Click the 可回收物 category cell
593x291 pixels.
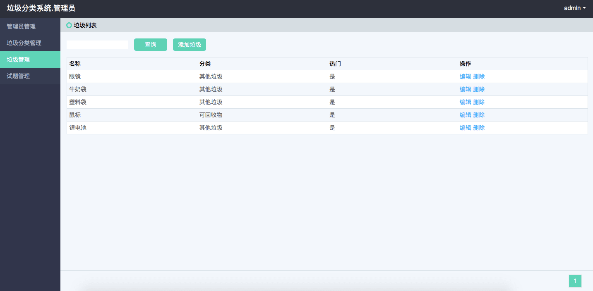[211, 115]
